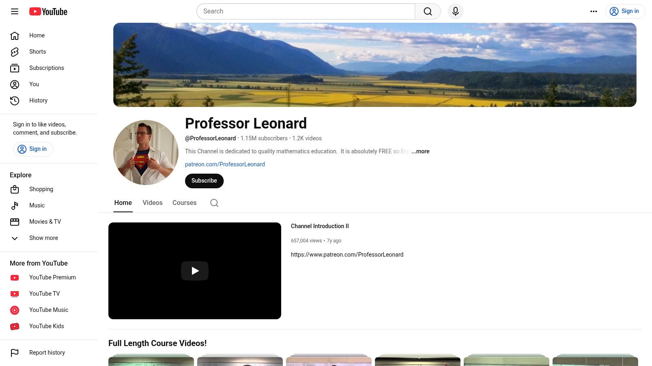652x366 pixels.
Task: Click the YouTube Music icon
Action: coord(15,310)
